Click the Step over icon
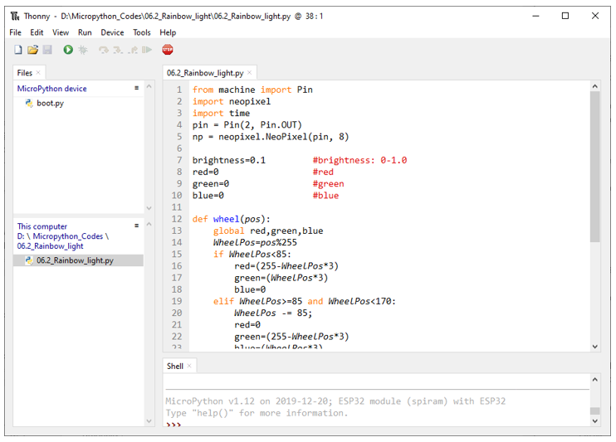This screenshot has width=616, height=442. point(104,50)
